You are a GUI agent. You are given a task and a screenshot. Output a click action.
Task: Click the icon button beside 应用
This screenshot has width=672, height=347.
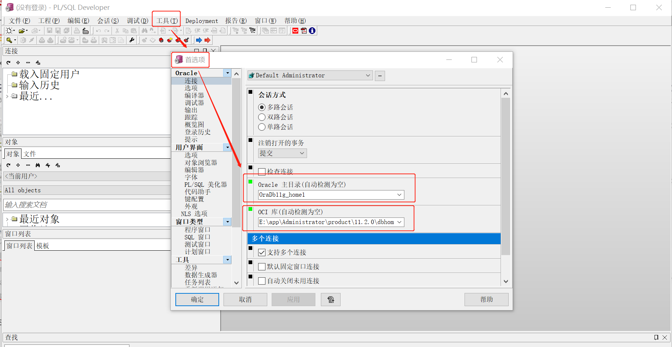tap(331, 300)
